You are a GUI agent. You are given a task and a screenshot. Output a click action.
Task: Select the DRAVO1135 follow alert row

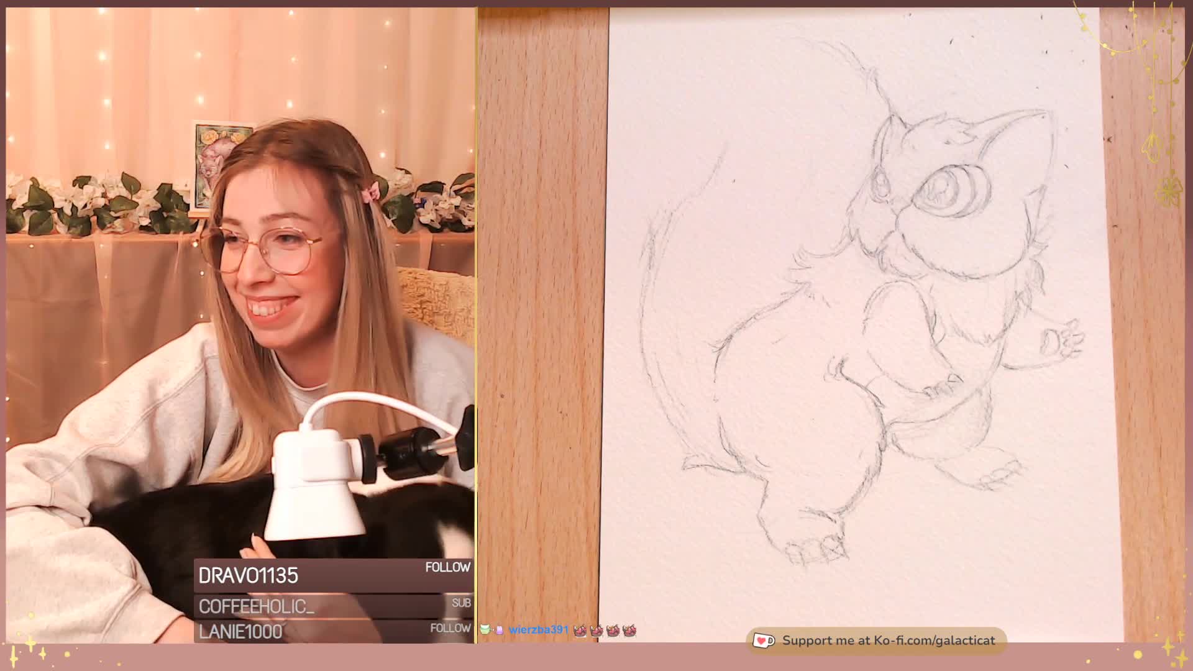(x=334, y=575)
